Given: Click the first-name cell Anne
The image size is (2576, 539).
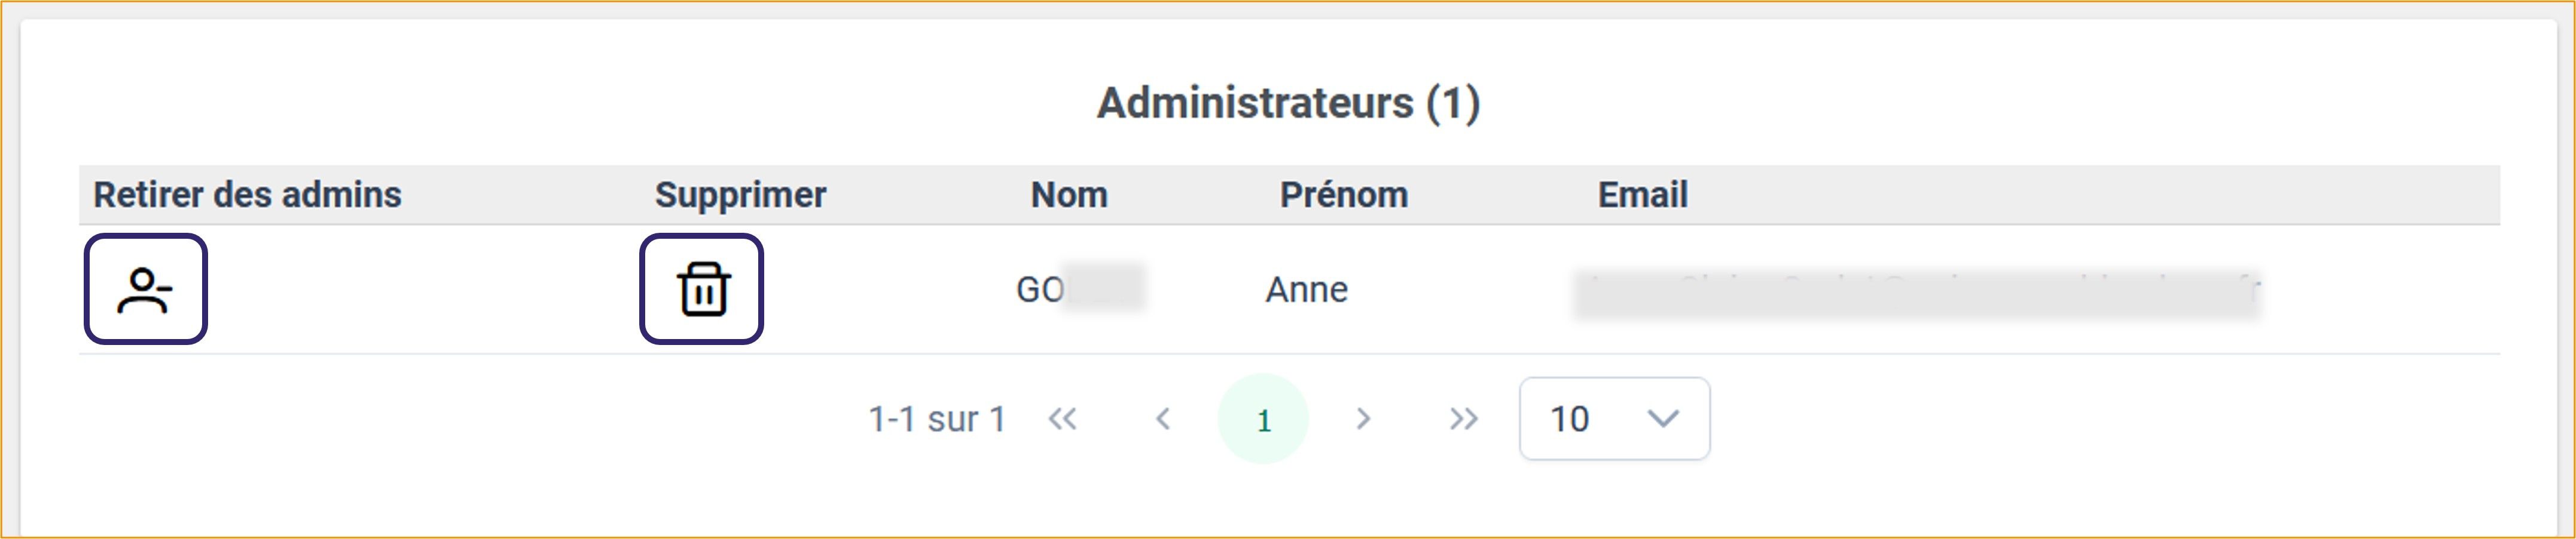Looking at the screenshot, I should [x=1306, y=291].
